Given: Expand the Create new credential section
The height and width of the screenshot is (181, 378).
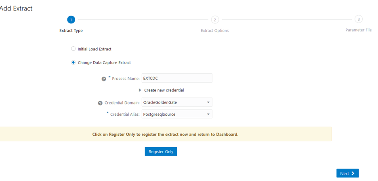Looking at the screenshot, I should click(140, 90).
